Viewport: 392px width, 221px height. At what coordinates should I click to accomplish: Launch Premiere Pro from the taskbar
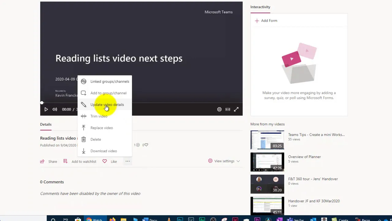[257, 219]
